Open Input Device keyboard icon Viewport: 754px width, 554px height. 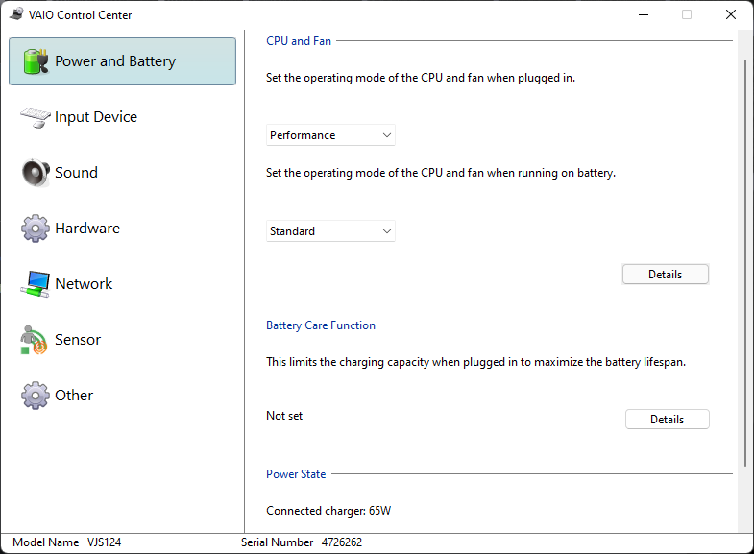tap(36, 117)
